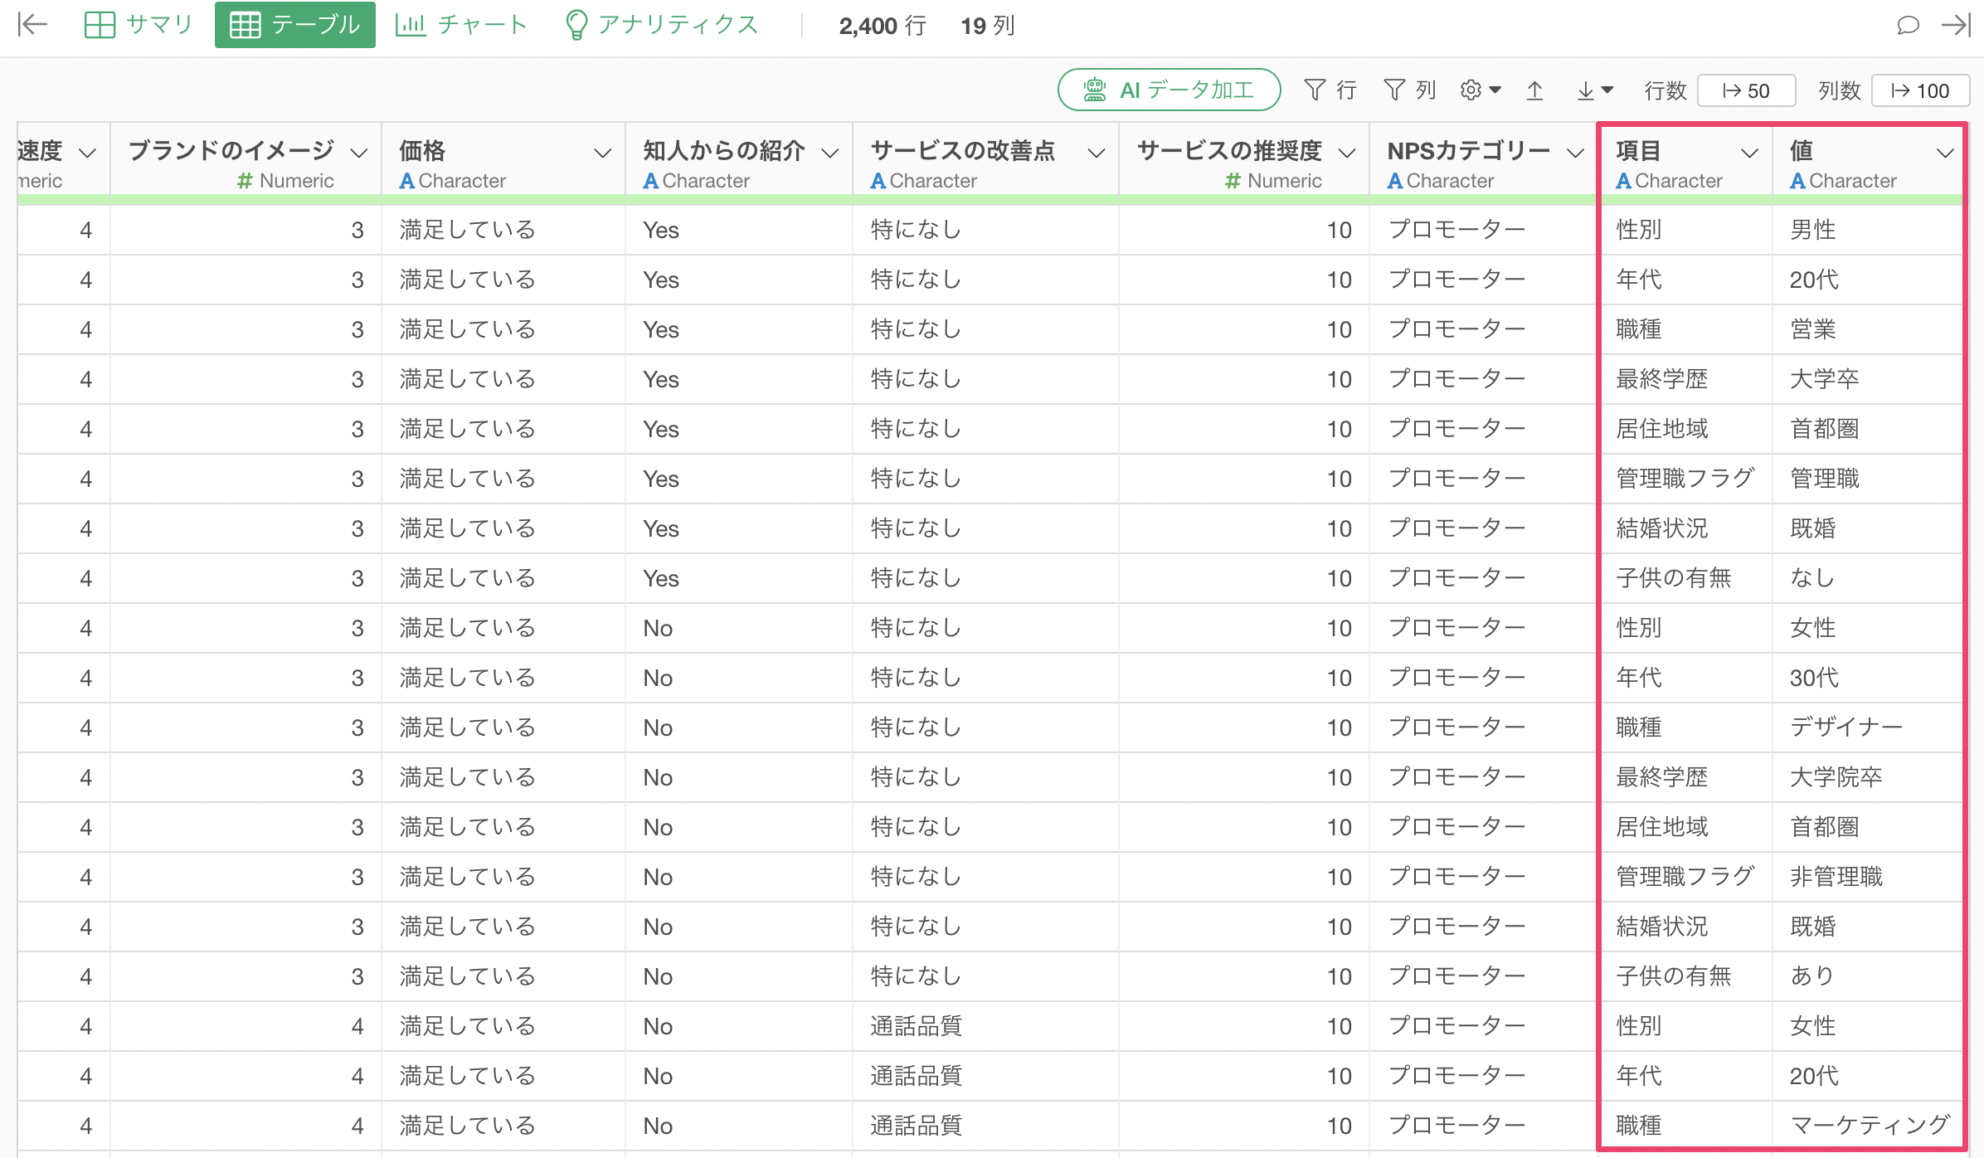Click the あり value cell
Viewport: 1984px width, 1158px height.
point(1868,976)
